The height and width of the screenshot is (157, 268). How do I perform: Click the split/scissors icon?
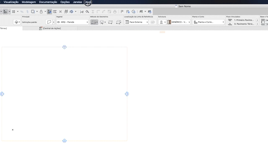[x=82, y=12]
